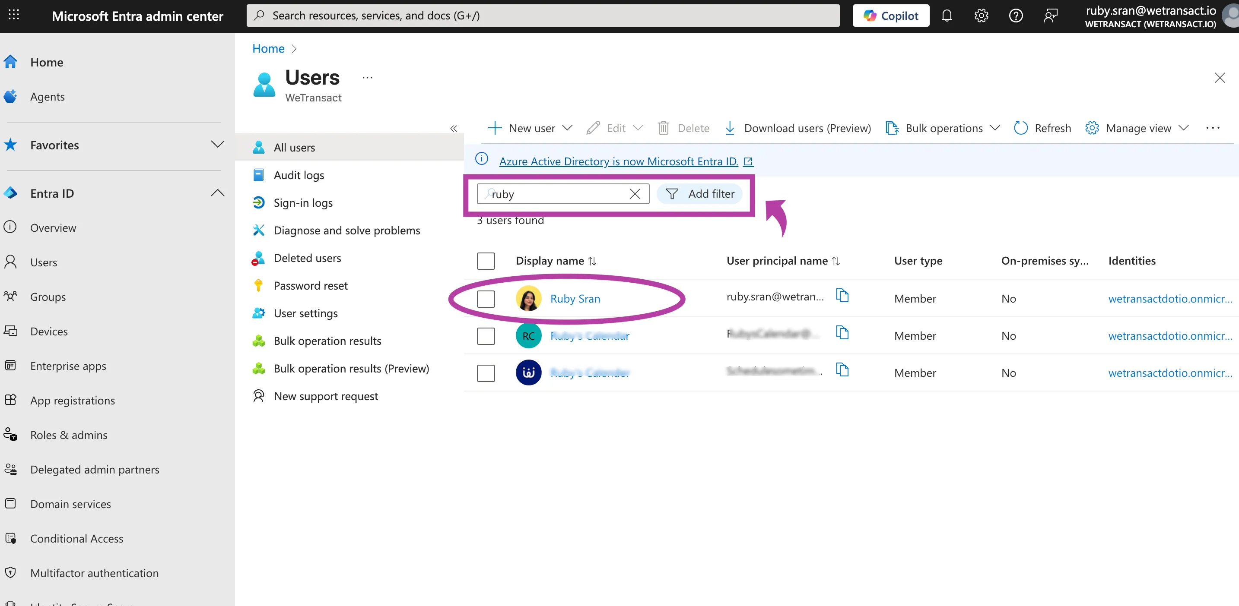Viewport: 1239px width, 606px height.
Task: Check the Ruby Sran row checkbox
Action: (x=486, y=298)
